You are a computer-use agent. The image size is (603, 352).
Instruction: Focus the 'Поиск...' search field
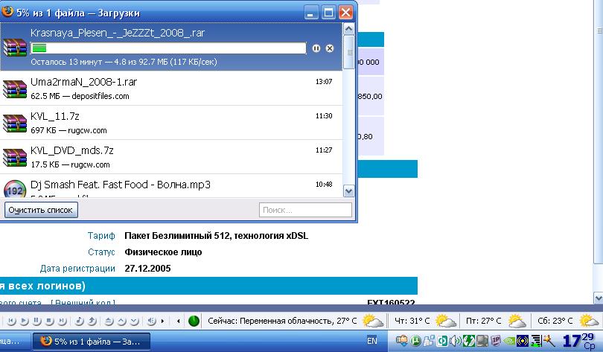[x=305, y=210]
